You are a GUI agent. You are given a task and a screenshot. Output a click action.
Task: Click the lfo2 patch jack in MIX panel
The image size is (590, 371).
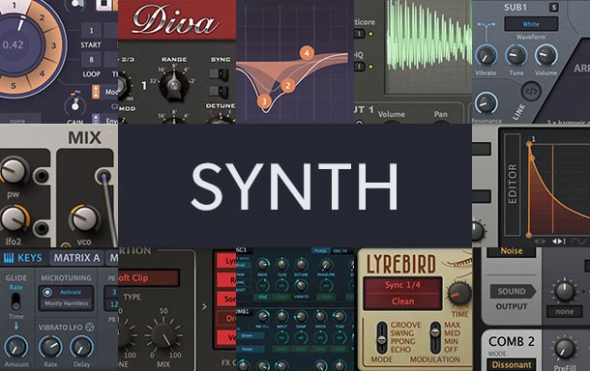click(41, 227)
